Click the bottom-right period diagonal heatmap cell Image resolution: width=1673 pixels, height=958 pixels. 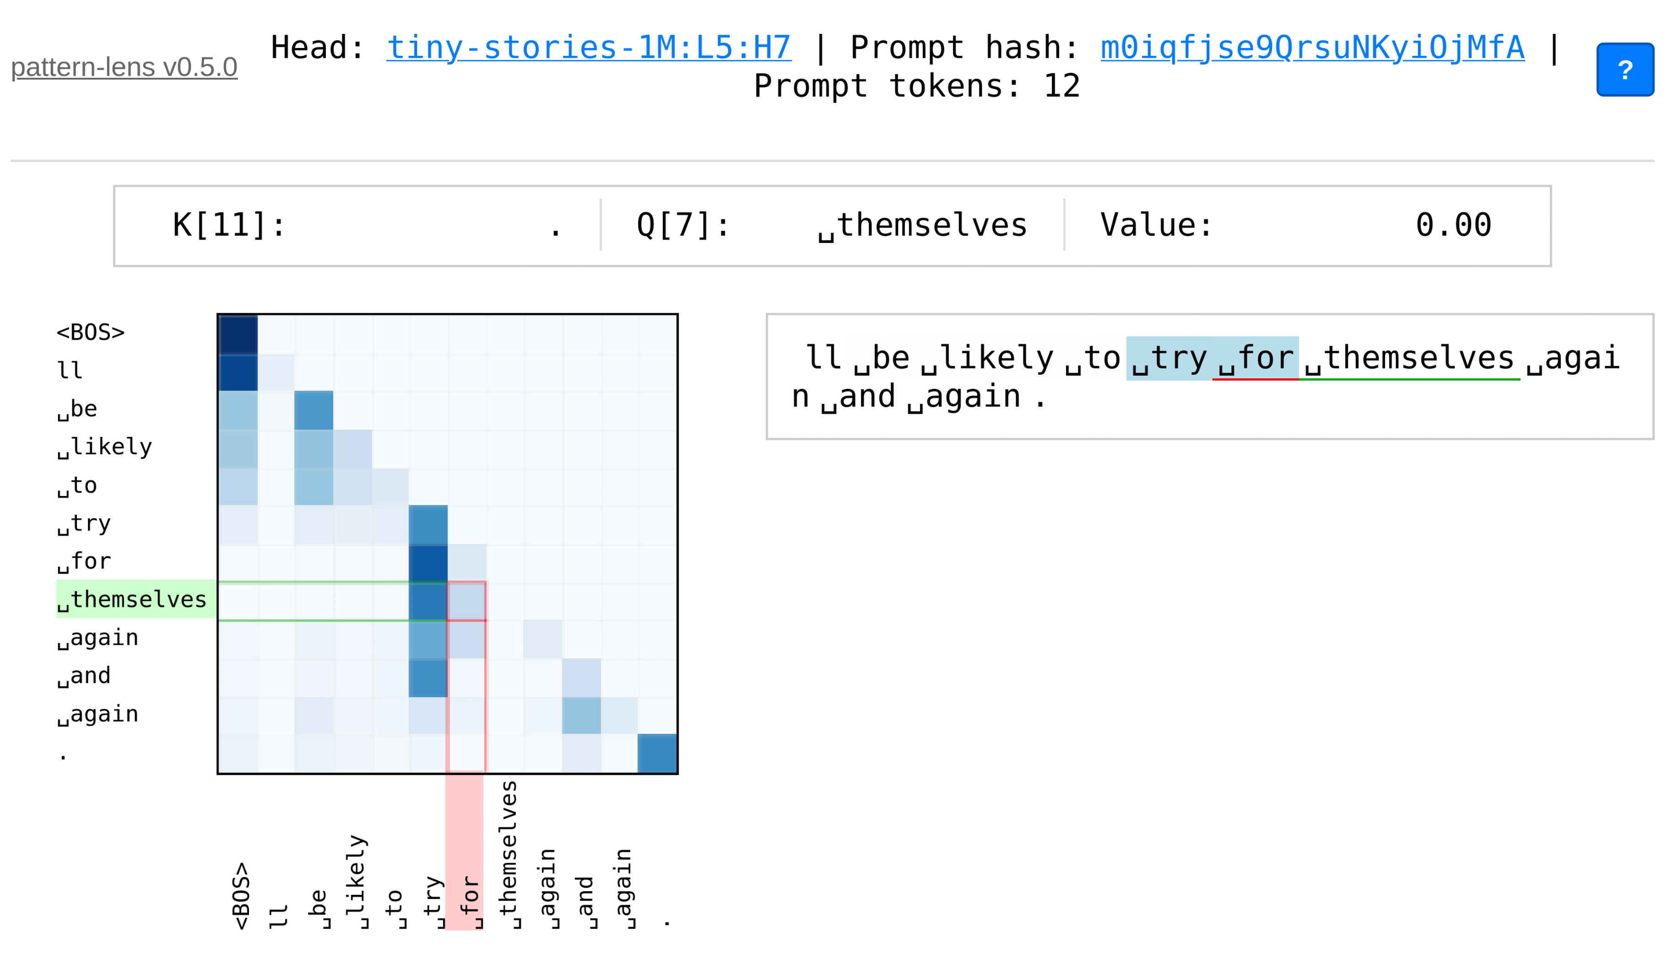click(657, 753)
